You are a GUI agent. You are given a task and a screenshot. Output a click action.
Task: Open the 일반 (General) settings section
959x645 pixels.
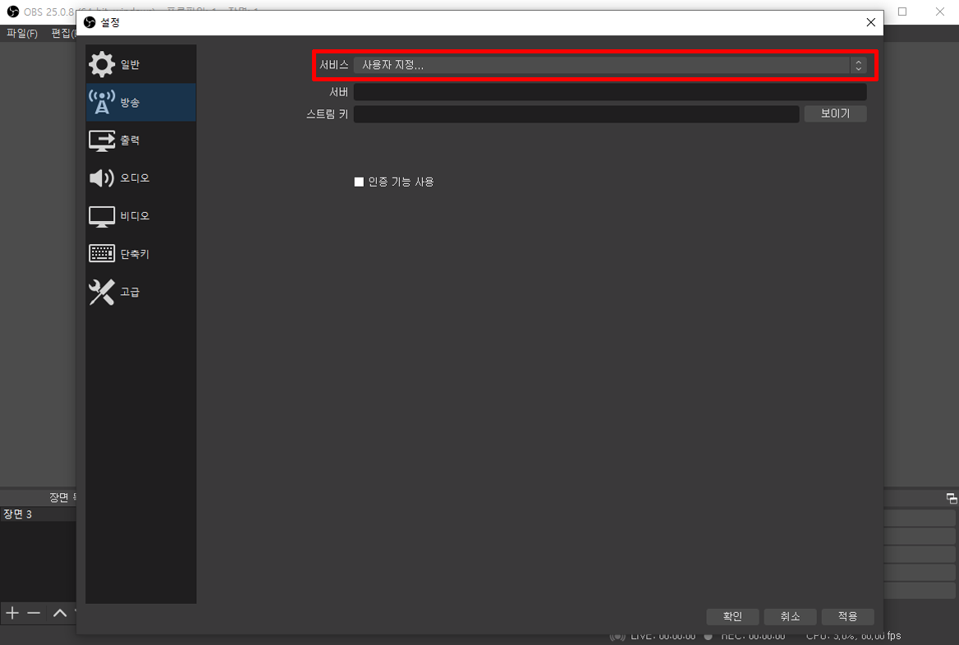[140, 64]
